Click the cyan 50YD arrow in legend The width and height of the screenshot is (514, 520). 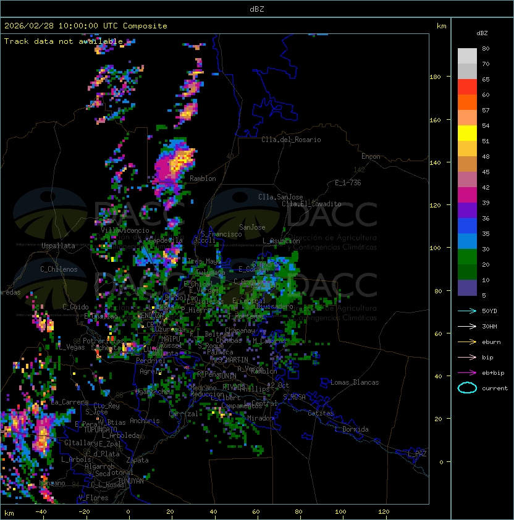pos(467,311)
